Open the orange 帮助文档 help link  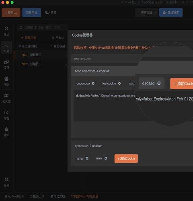(111, 48)
